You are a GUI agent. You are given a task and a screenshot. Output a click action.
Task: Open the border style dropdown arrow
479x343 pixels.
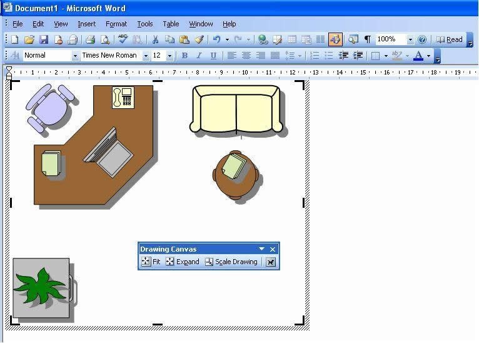click(x=386, y=56)
